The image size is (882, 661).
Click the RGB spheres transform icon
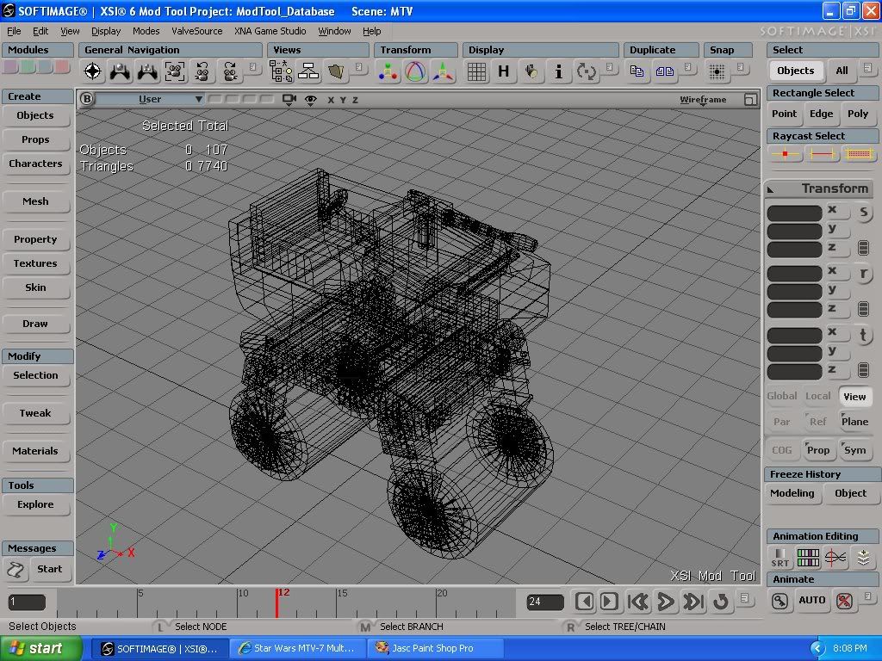pos(388,71)
